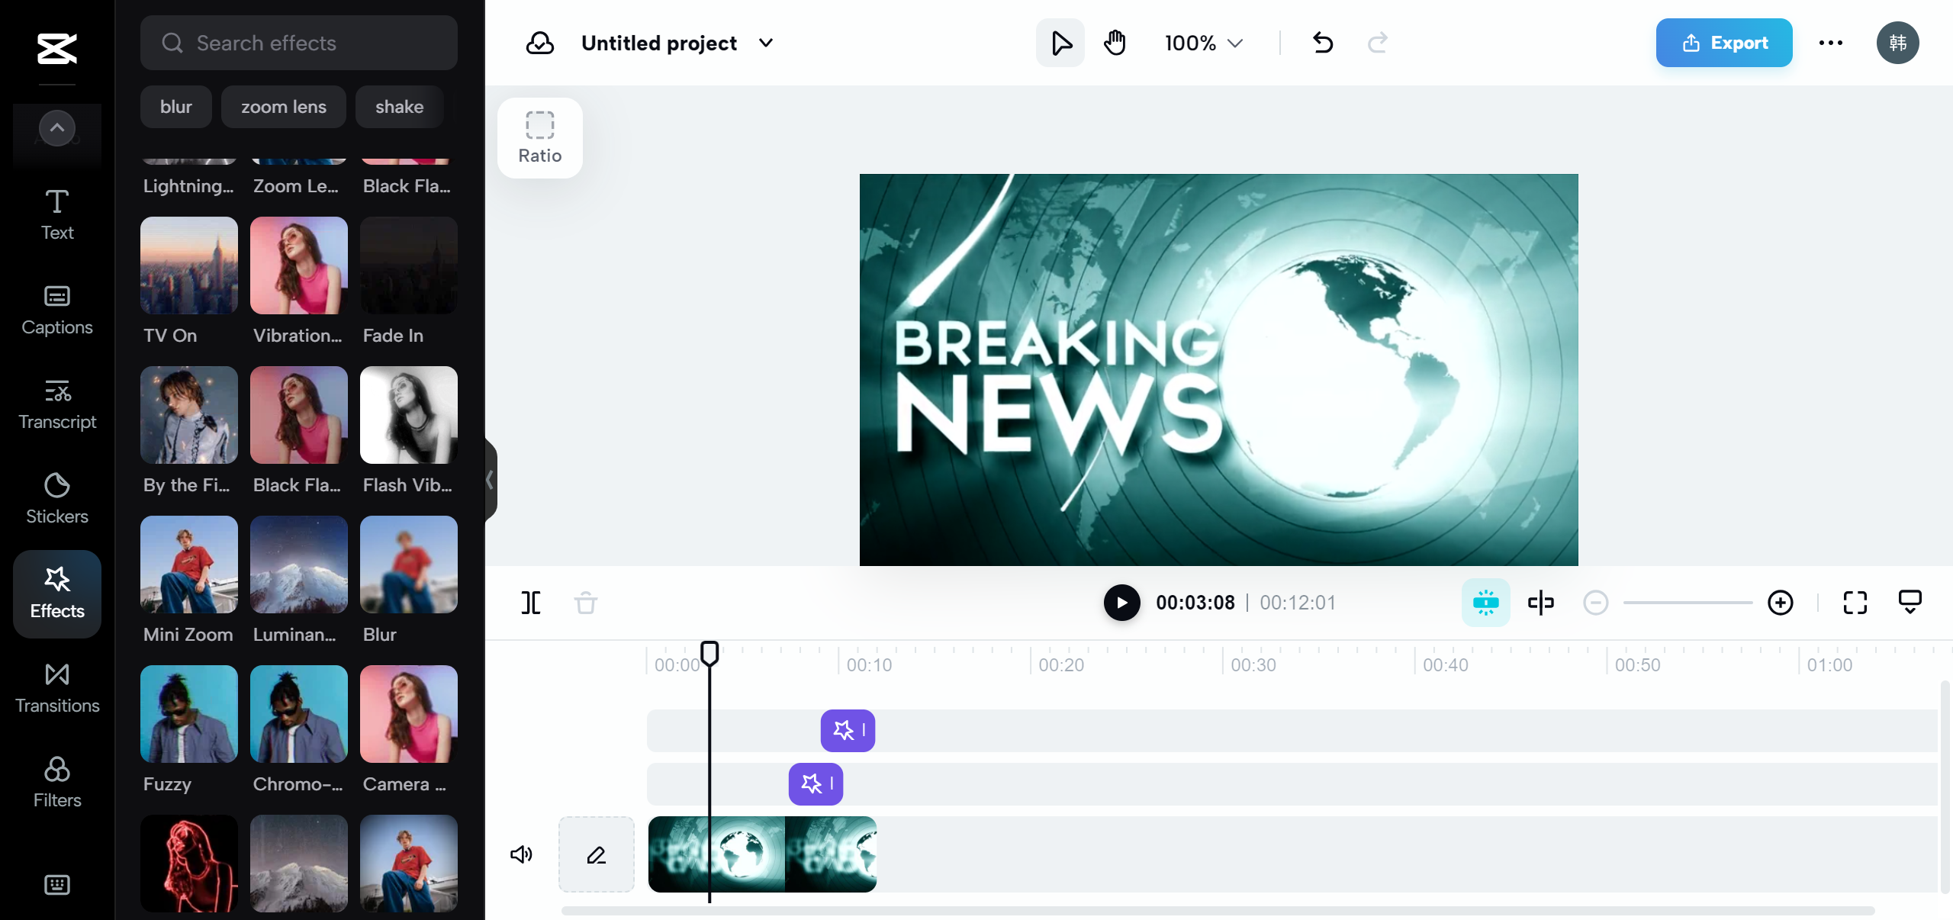Activate the pointer select tool
The width and height of the screenshot is (1953, 920).
(1060, 43)
